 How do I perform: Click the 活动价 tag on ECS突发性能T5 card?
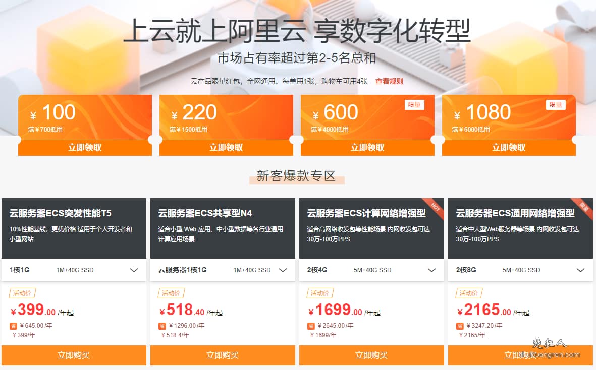coord(22,293)
